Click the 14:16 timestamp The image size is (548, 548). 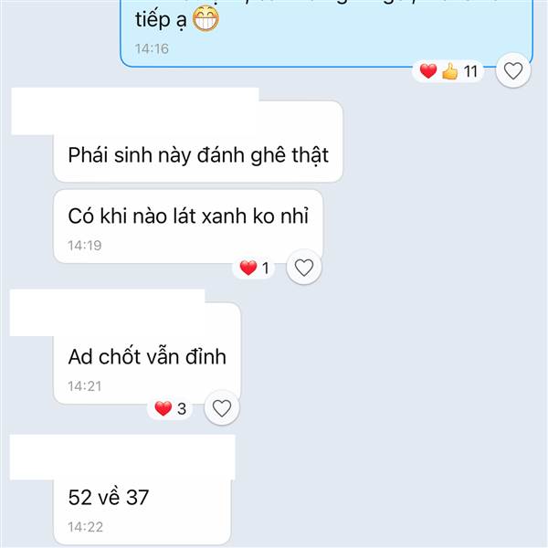(152, 49)
